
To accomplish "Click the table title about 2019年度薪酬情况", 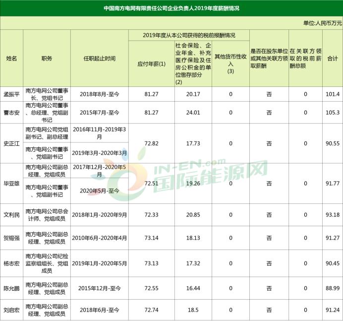I will tap(171, 8).
